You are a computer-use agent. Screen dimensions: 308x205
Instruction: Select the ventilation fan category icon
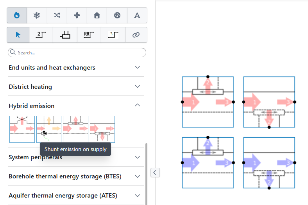[x=77, y=15]
